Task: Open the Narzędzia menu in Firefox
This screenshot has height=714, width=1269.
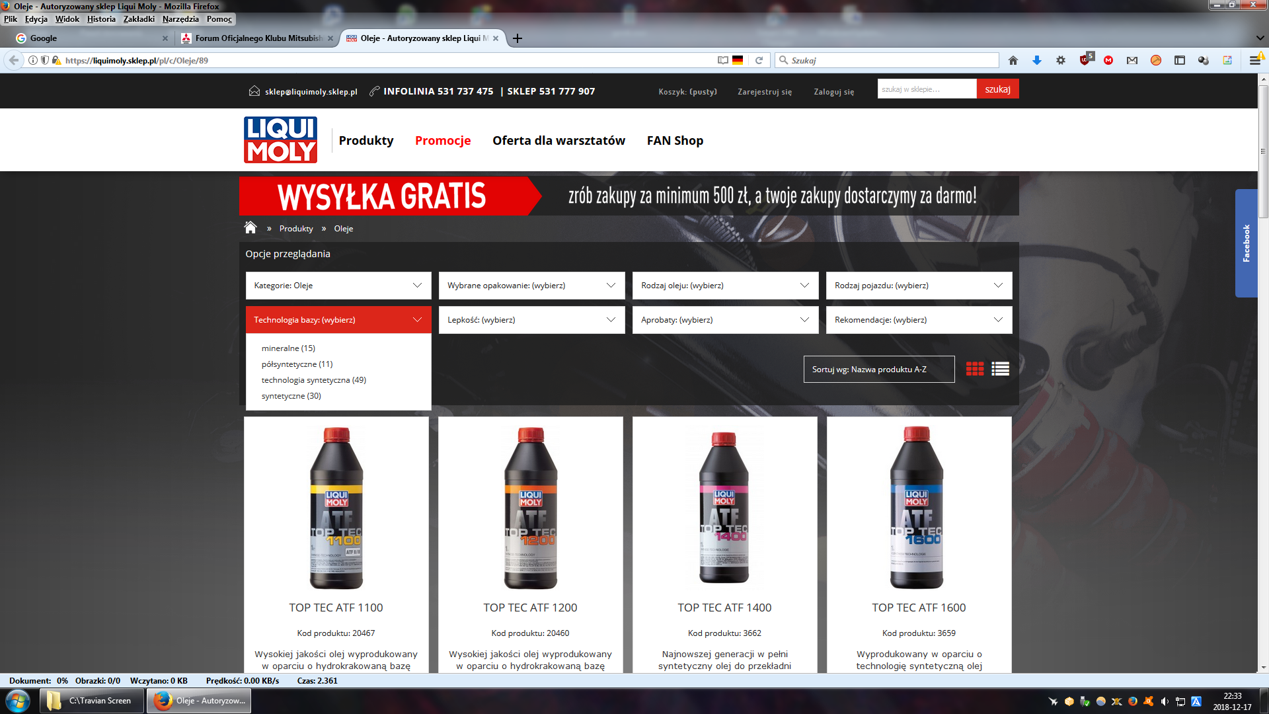Action: [180, 19]
